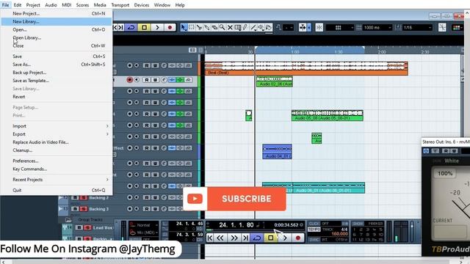The image size is (470, 264).
Task: Toggle SYNC button in transport
Action: [x=314, y=240]
